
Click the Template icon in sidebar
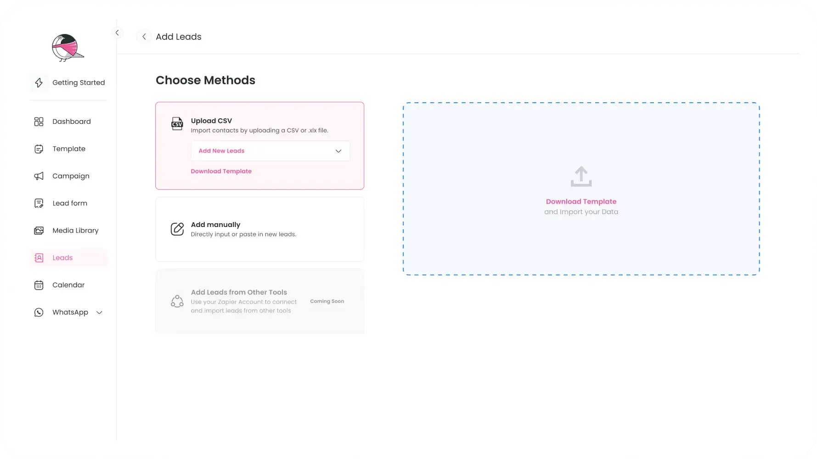click(39, 149)
